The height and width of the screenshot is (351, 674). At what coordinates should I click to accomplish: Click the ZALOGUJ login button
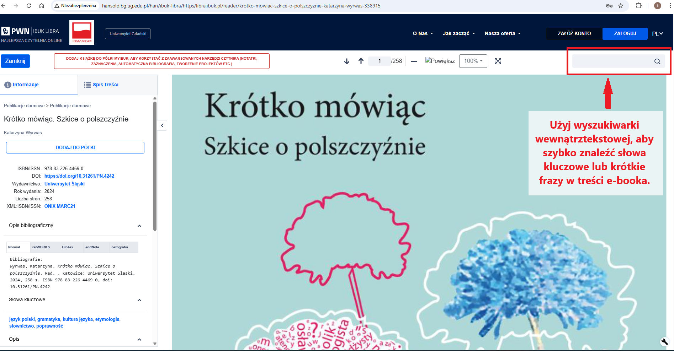tap(625, 33)
